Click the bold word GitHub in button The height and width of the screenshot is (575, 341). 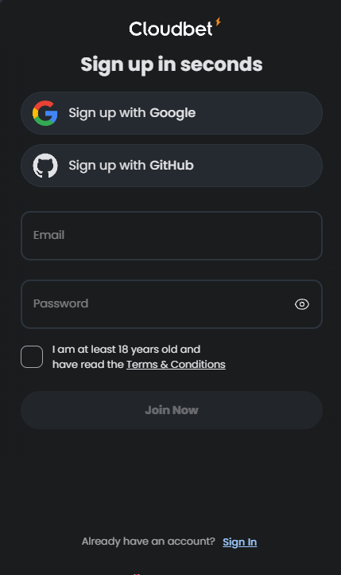point(172,166)
